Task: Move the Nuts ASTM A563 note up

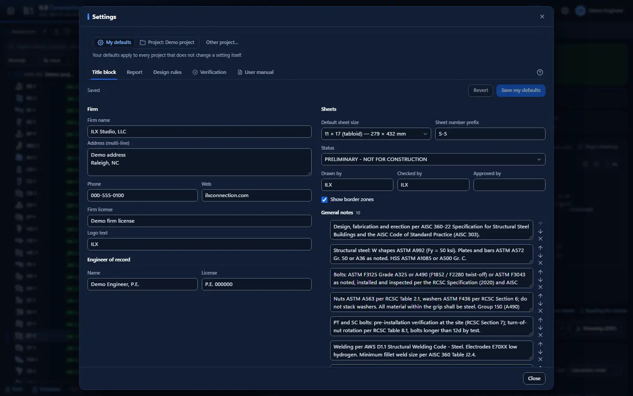Action: click(541, 296)
